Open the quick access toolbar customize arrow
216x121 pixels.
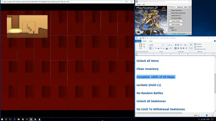(147, 38)
